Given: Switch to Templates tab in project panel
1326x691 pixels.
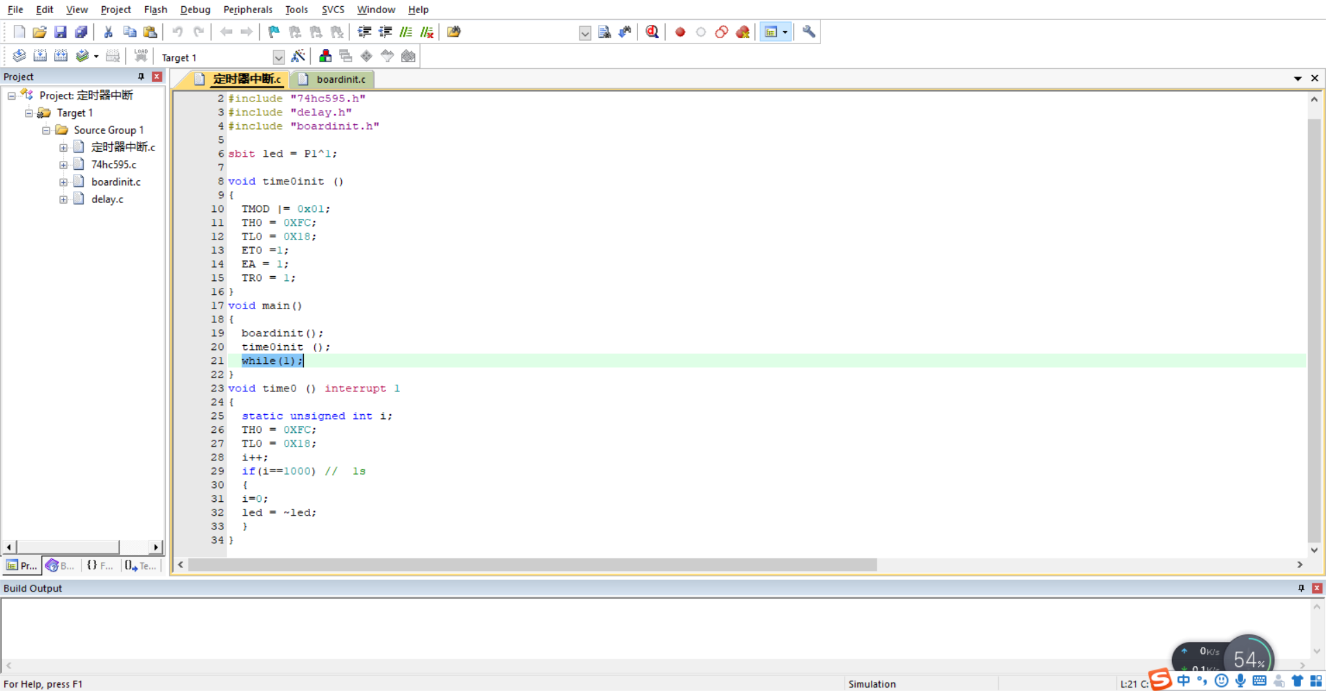Looking at the screenshot, I should 141,565.
